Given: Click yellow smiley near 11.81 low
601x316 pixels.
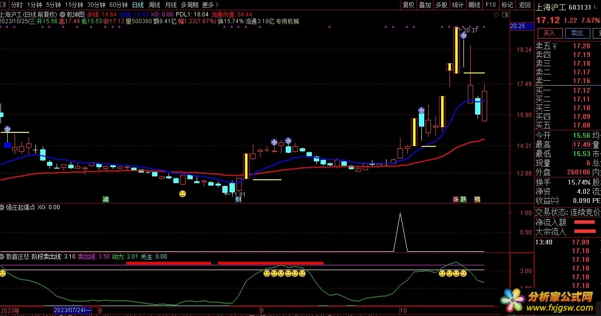Looking at the screenshot, I should [x=183, y=194].
